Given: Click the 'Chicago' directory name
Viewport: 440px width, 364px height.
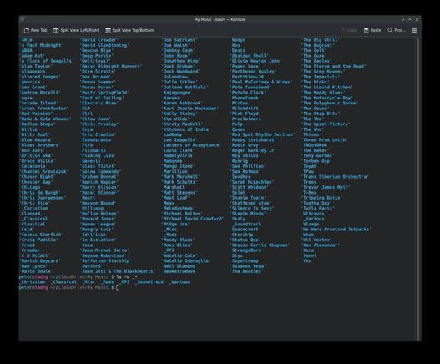Looking at the screenshot, I should (31, 187).
